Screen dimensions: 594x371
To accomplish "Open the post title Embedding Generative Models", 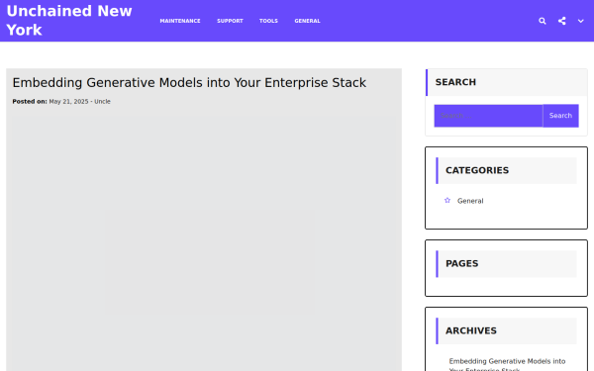I will [189, 82].
